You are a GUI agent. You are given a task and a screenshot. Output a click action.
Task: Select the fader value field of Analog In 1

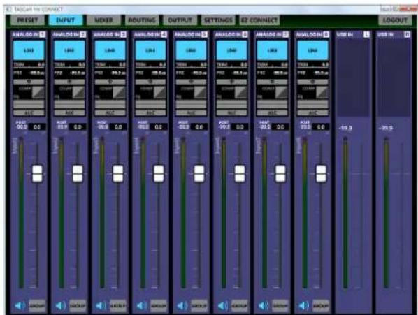coord(37,127)
